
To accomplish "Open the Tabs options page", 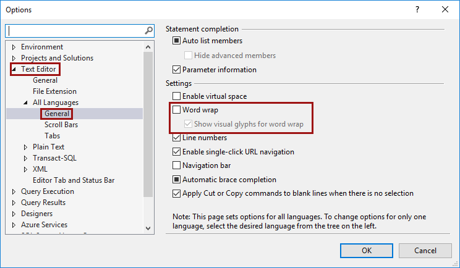I will (x=52, y=136).
